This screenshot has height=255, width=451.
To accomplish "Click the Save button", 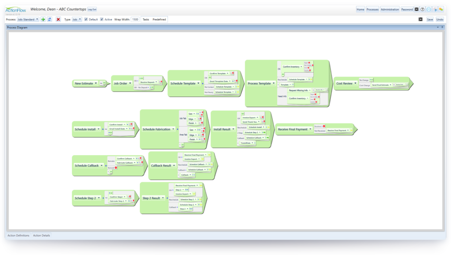I will click(x=430, y=19).
